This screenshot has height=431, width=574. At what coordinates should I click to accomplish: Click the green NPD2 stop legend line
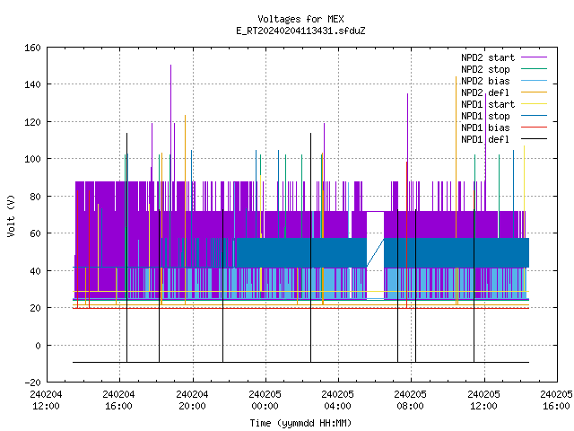coord(534,69)
